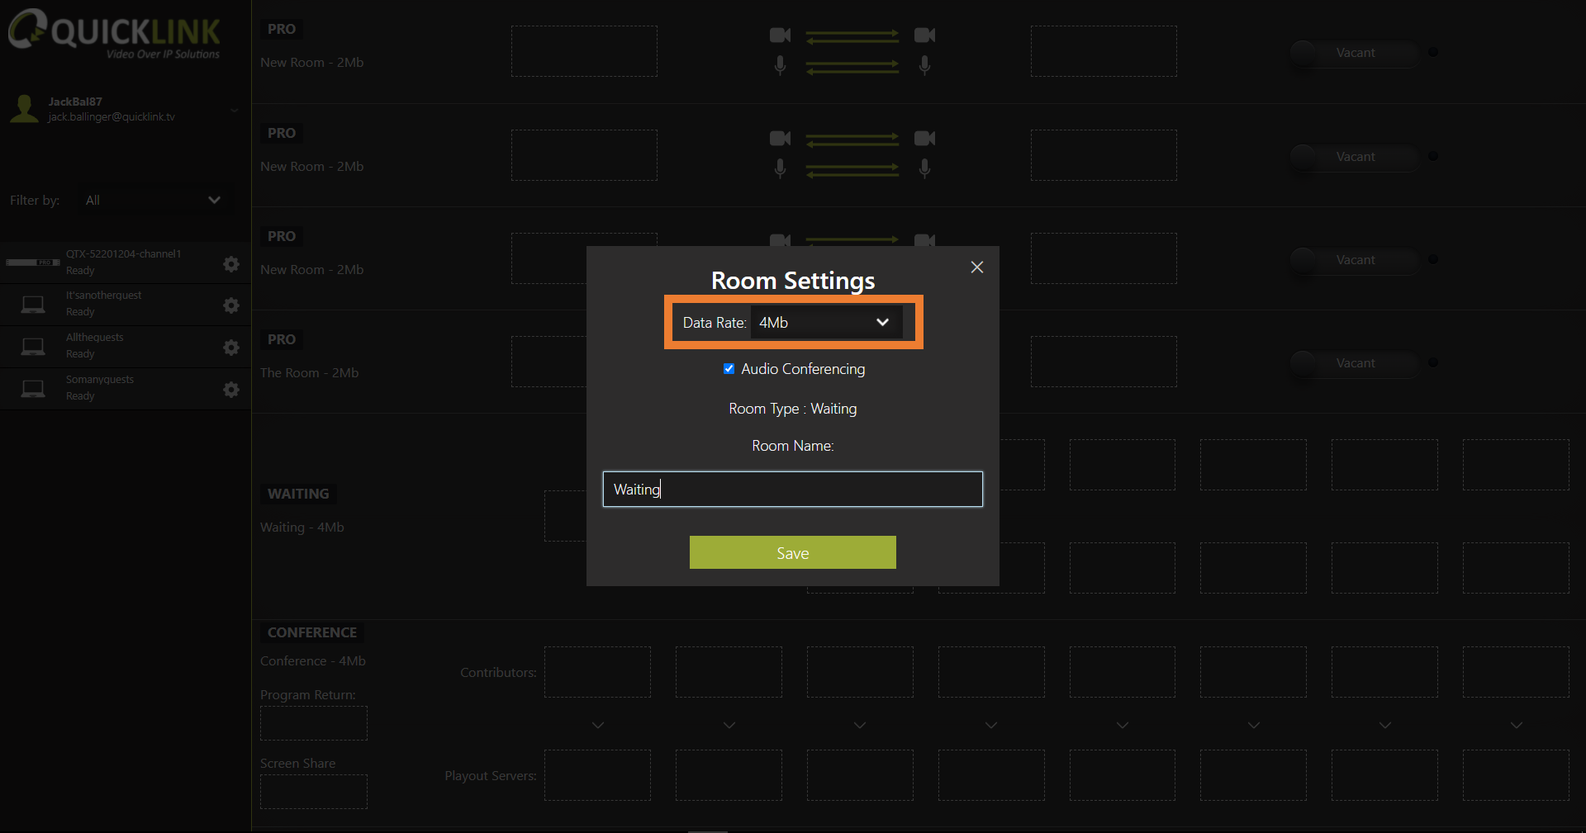Image resolution: width=1586 pixels, height=833 pixels.
Task: Select the Somanyquests laptop icon
Action: [33, 389]
